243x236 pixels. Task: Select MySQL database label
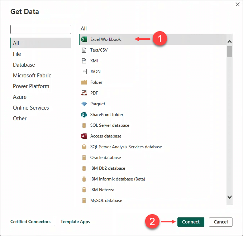(106, 201)
